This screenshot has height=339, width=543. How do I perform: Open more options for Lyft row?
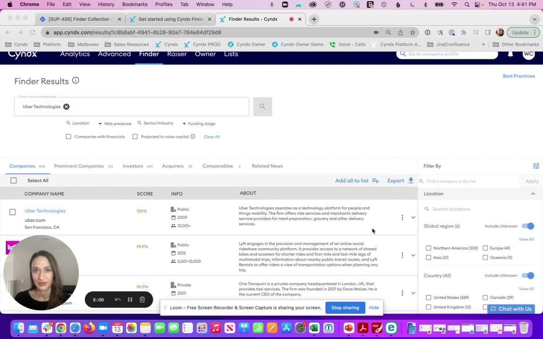tap(402, 255)
